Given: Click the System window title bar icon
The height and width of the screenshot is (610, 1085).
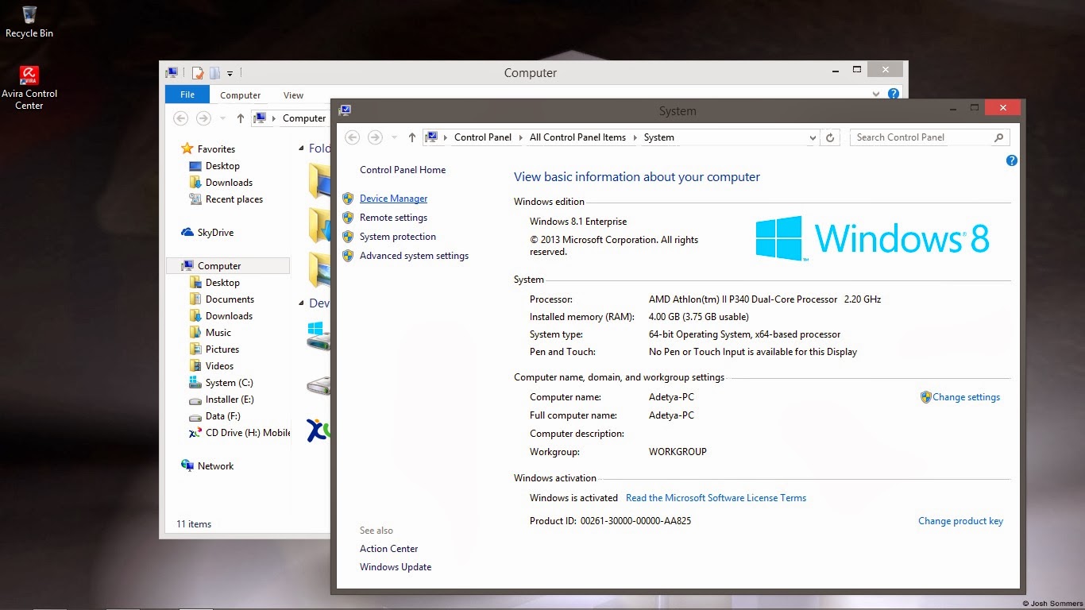Looking at the screenshot, I should [345, 110].
